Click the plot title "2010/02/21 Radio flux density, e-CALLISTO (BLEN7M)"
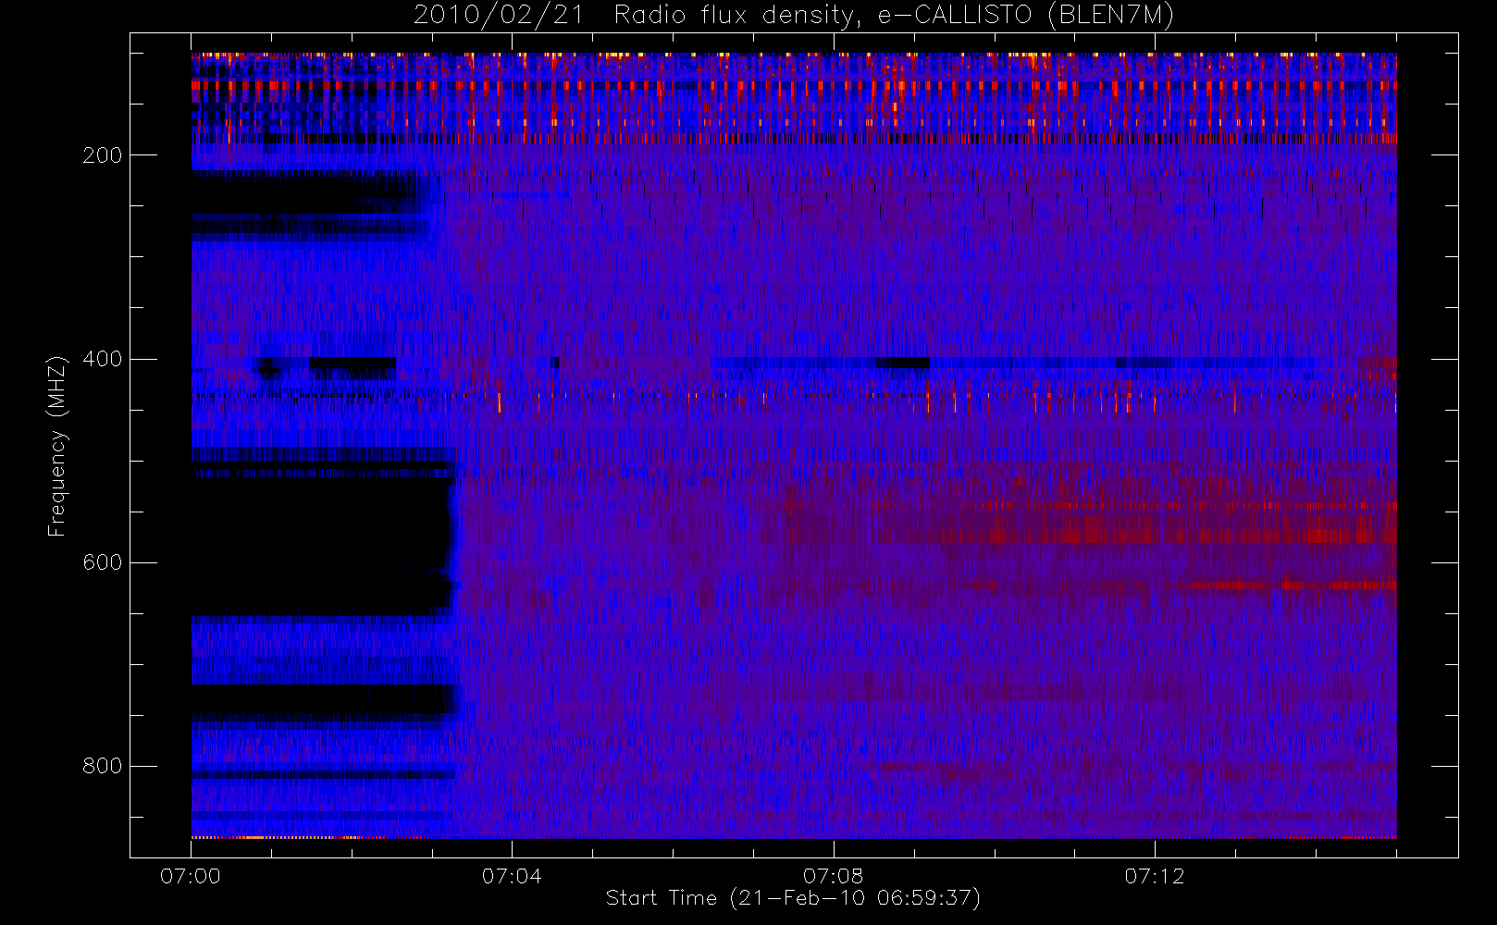The height and width of the screenshot is (925, 1497). pyautogui.click(x=793, y=16)
